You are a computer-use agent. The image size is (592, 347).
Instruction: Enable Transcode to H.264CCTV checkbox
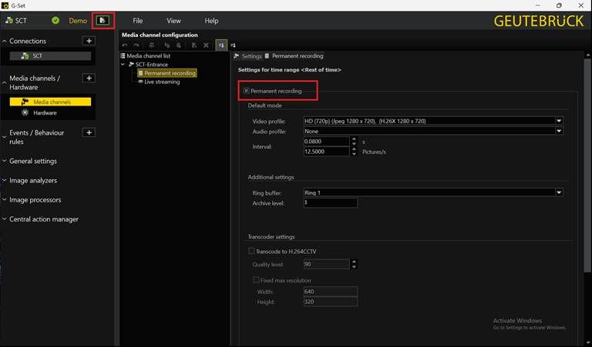(251, 251)
